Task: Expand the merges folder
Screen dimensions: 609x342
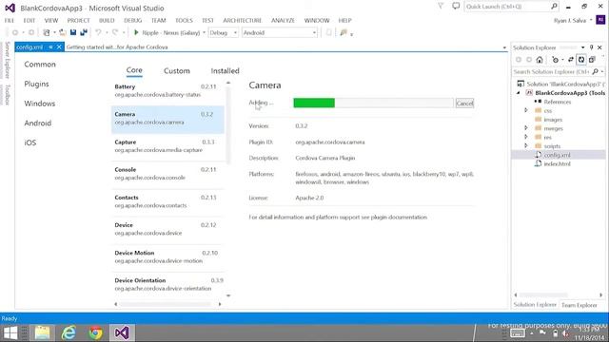Action: click(x=526, y=128)
